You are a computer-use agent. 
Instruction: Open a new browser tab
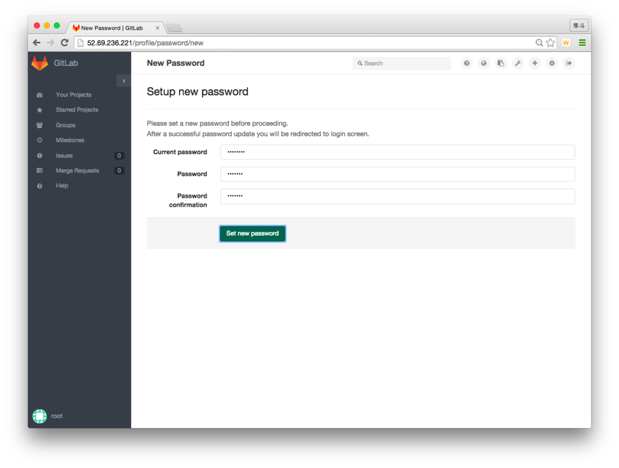(174, 28)
